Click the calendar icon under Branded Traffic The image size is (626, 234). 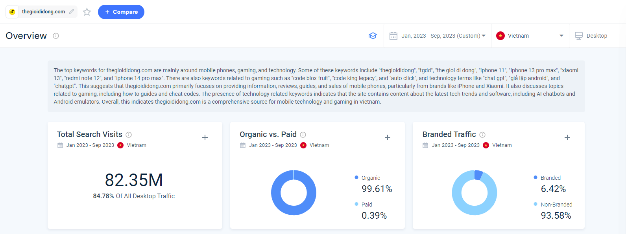(x=425, y=145)
